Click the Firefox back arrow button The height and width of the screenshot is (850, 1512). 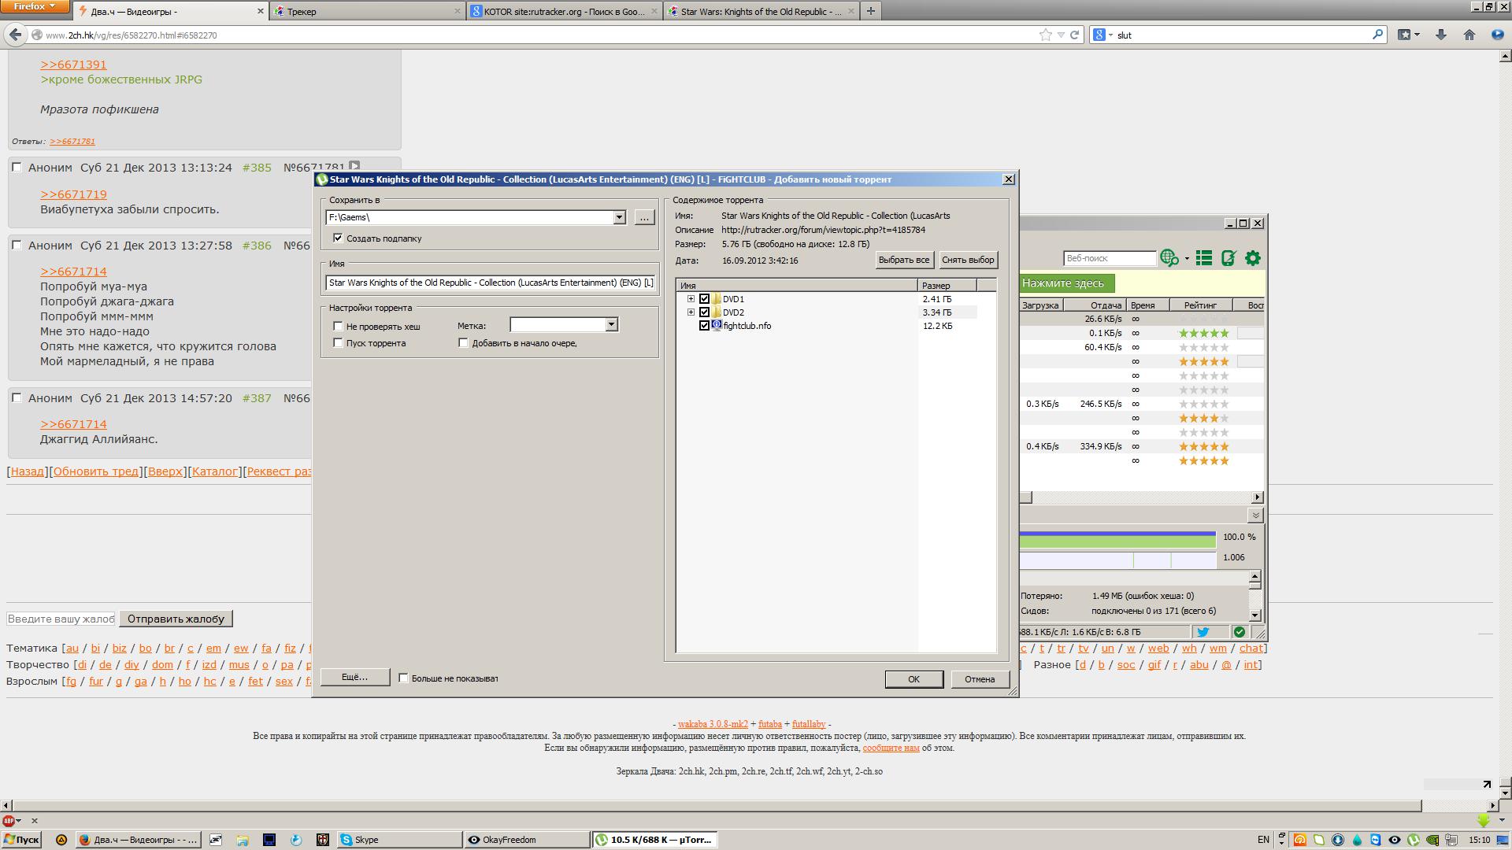pos(15,35)
